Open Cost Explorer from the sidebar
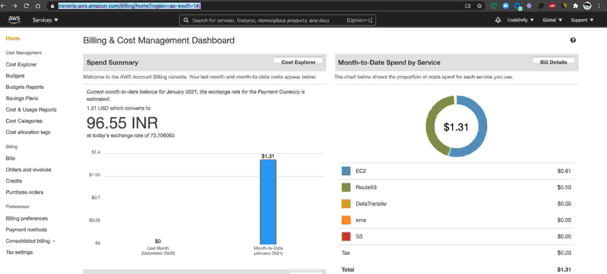The height and width of the screenshot is (274, 607). pos(21,65)
